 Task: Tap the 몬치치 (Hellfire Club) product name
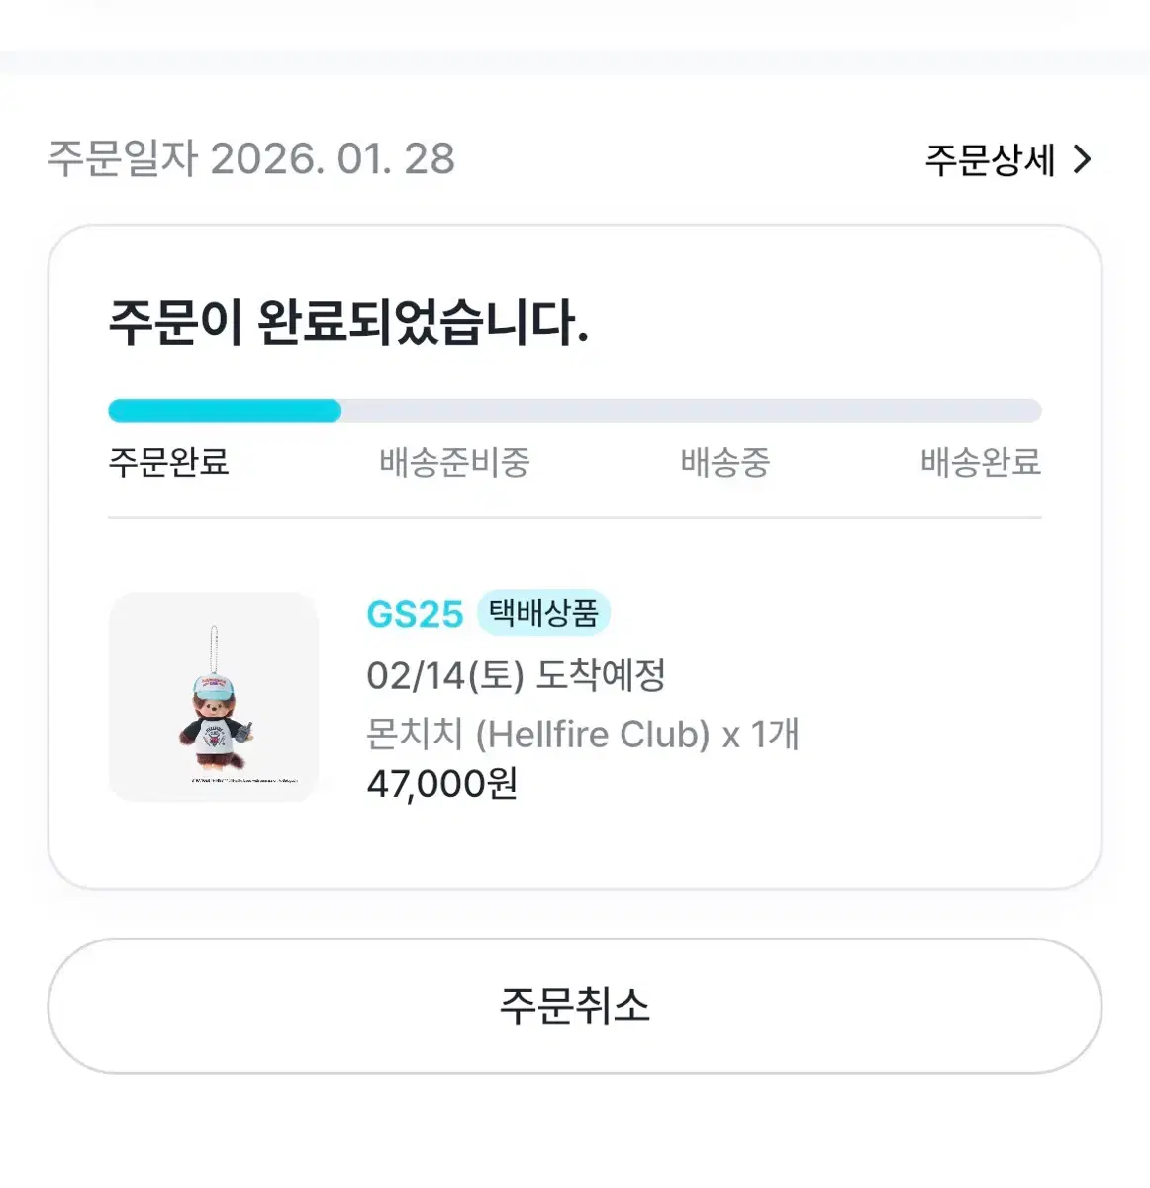[x=538, y=735]
